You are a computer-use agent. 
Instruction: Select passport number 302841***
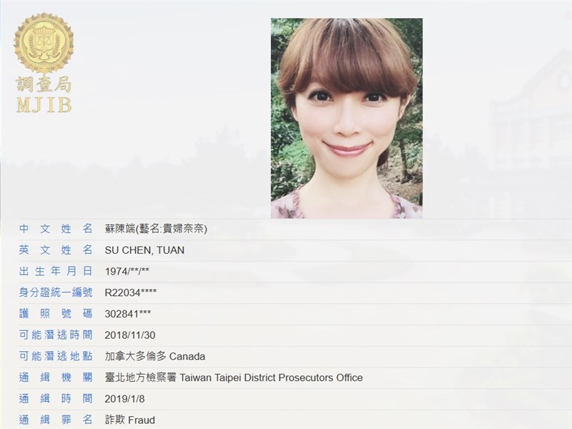click(128, 314)
